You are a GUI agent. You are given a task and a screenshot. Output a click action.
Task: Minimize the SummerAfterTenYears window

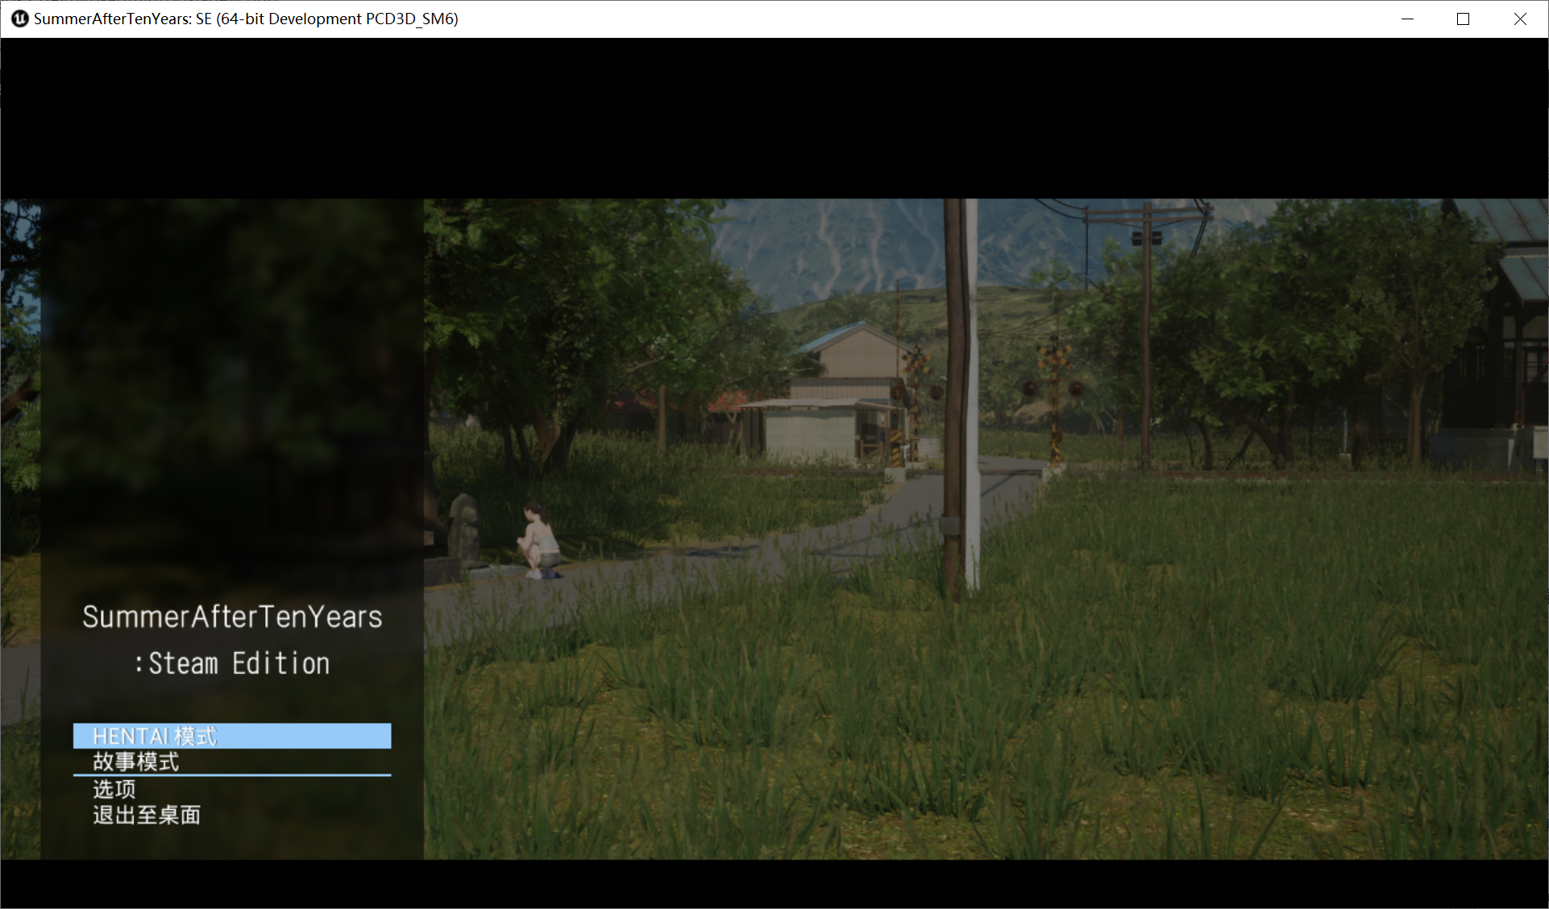click(1407, 19)
